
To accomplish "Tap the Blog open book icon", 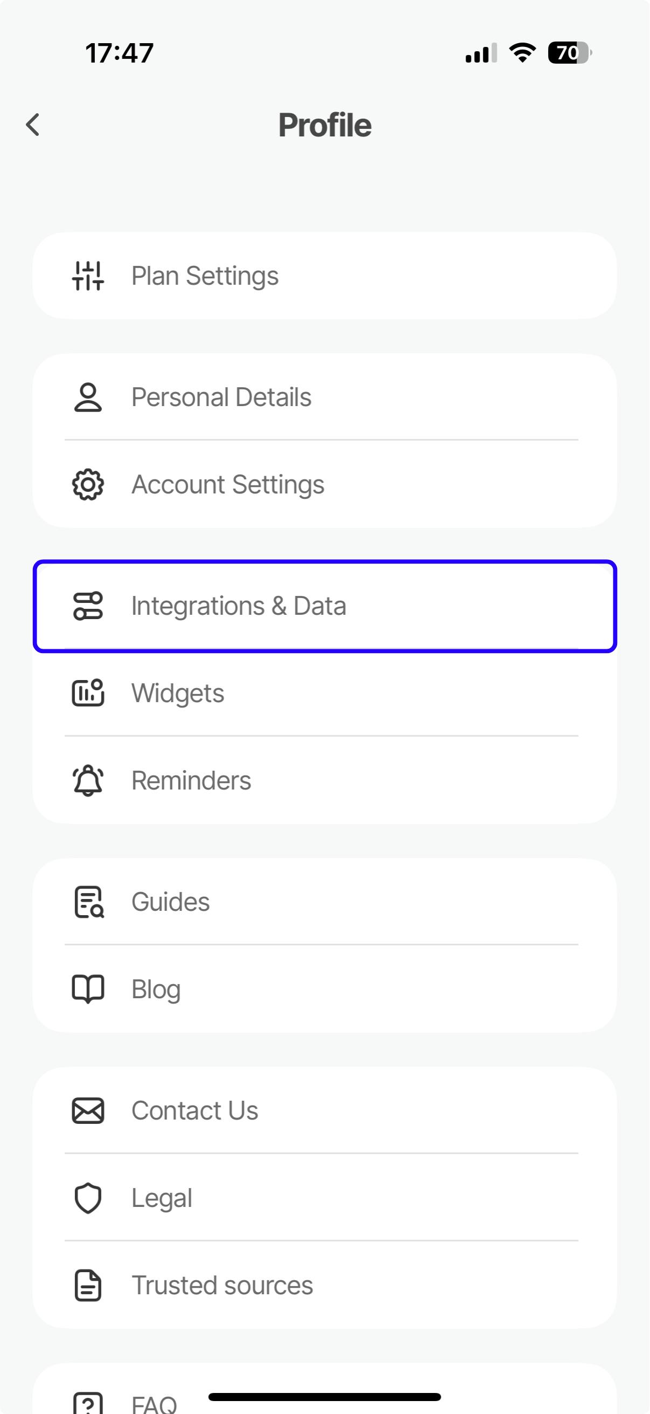I will tap(88, 989).
